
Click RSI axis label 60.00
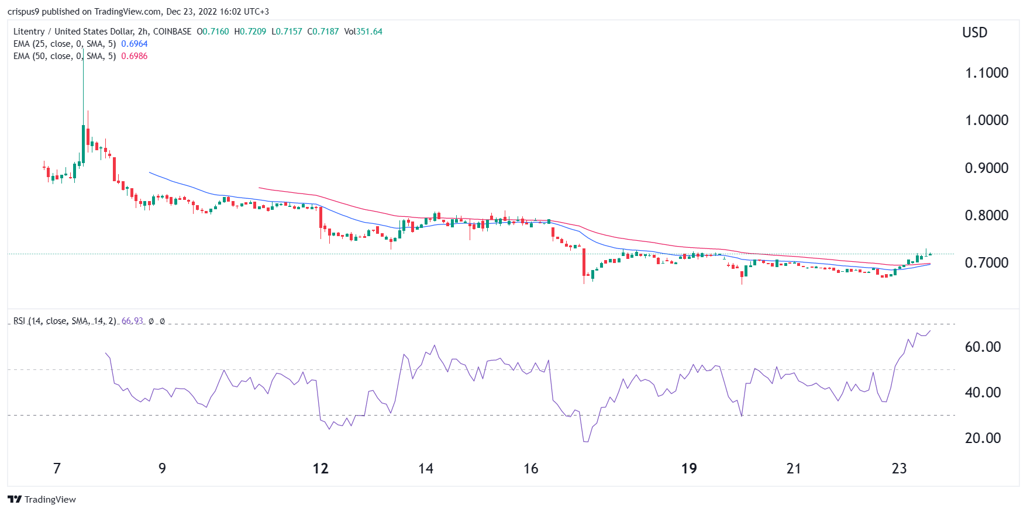(x=983, y=347)
